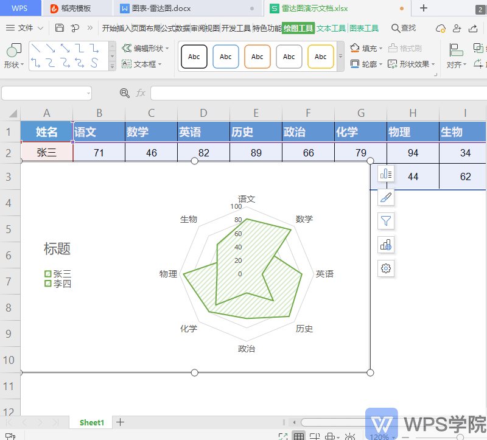Switch to the 图表工具 ribbon tab
Viewport: 487px width, 440px height.
[x=364, y=28]
